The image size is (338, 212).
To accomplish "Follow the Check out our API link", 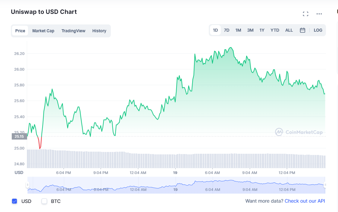I will tap(305, 201).
